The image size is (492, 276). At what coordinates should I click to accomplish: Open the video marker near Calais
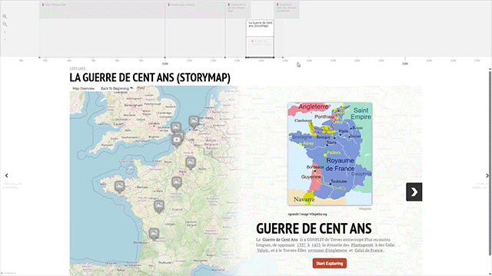click(177, 141)
